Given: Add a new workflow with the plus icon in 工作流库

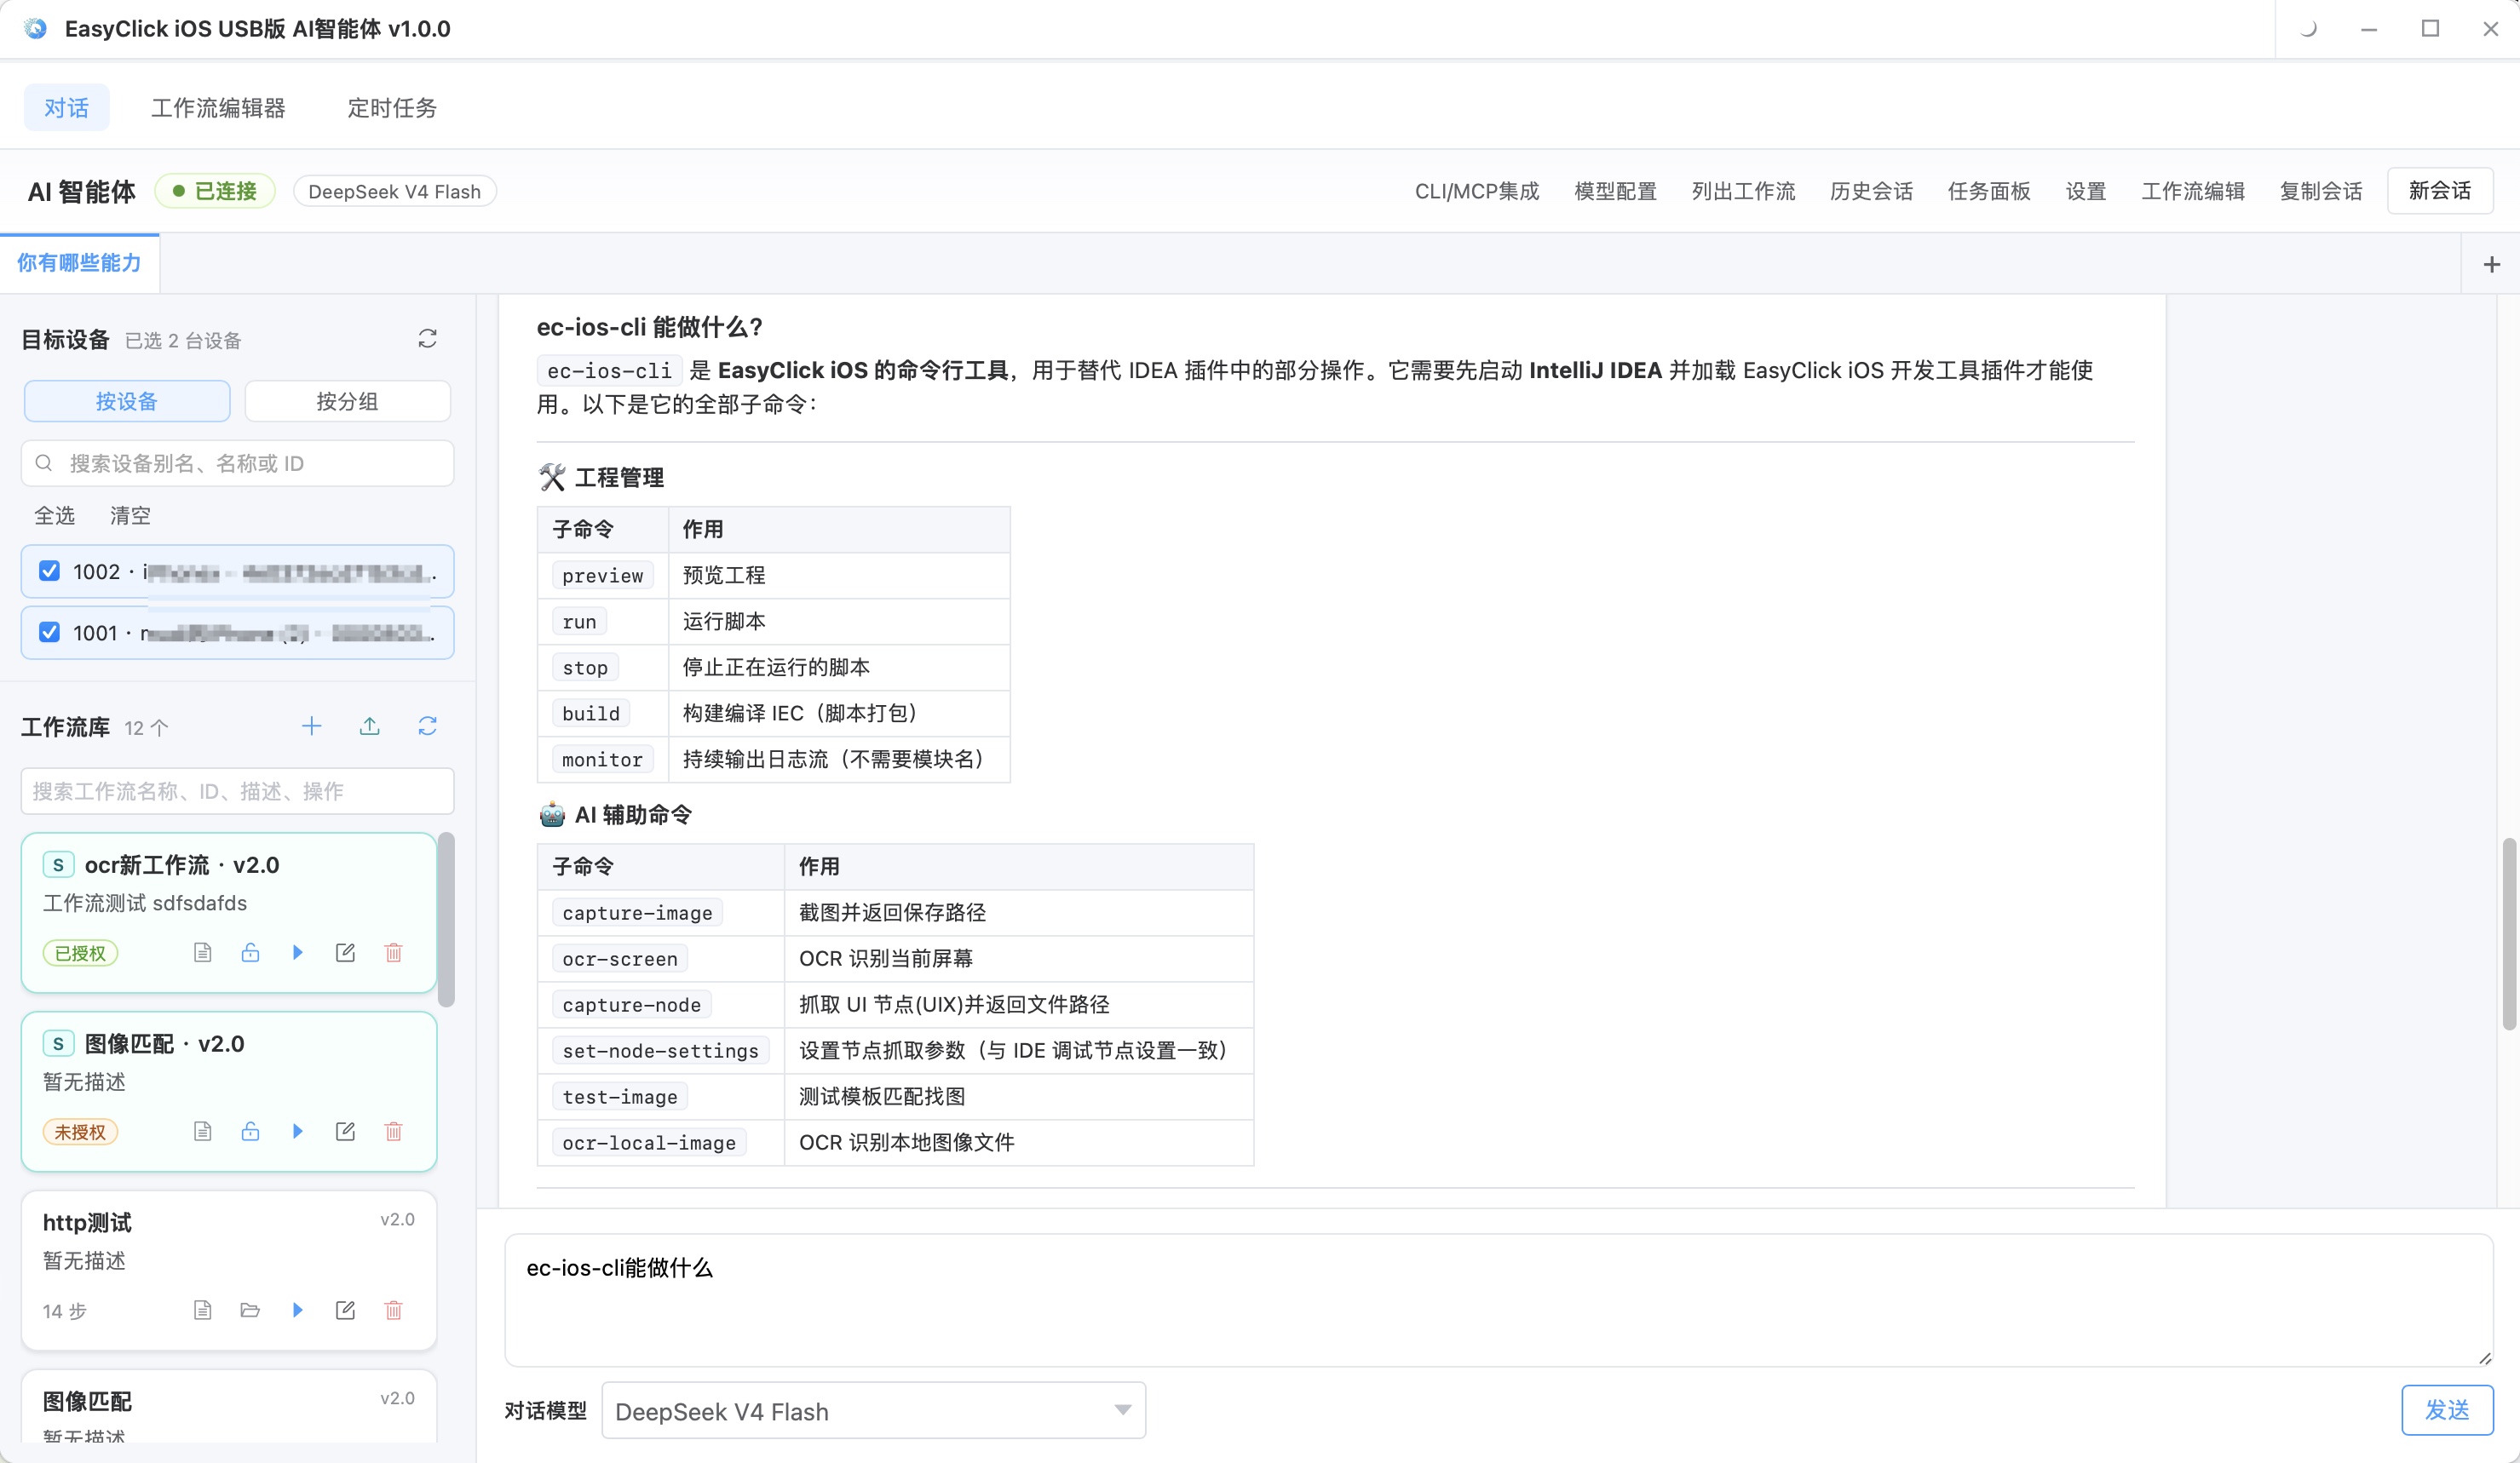Looking at the screenshot, I should pyautogui.click(x=312, y=726).
